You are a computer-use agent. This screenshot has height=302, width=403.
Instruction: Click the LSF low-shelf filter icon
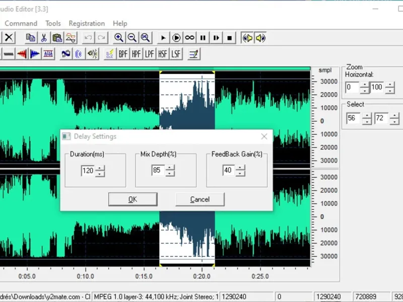click(175, 54)
